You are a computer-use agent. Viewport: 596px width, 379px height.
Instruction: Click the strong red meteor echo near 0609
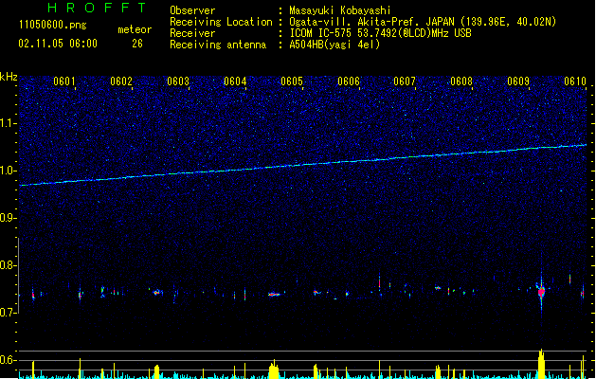[x=542, y=292]
